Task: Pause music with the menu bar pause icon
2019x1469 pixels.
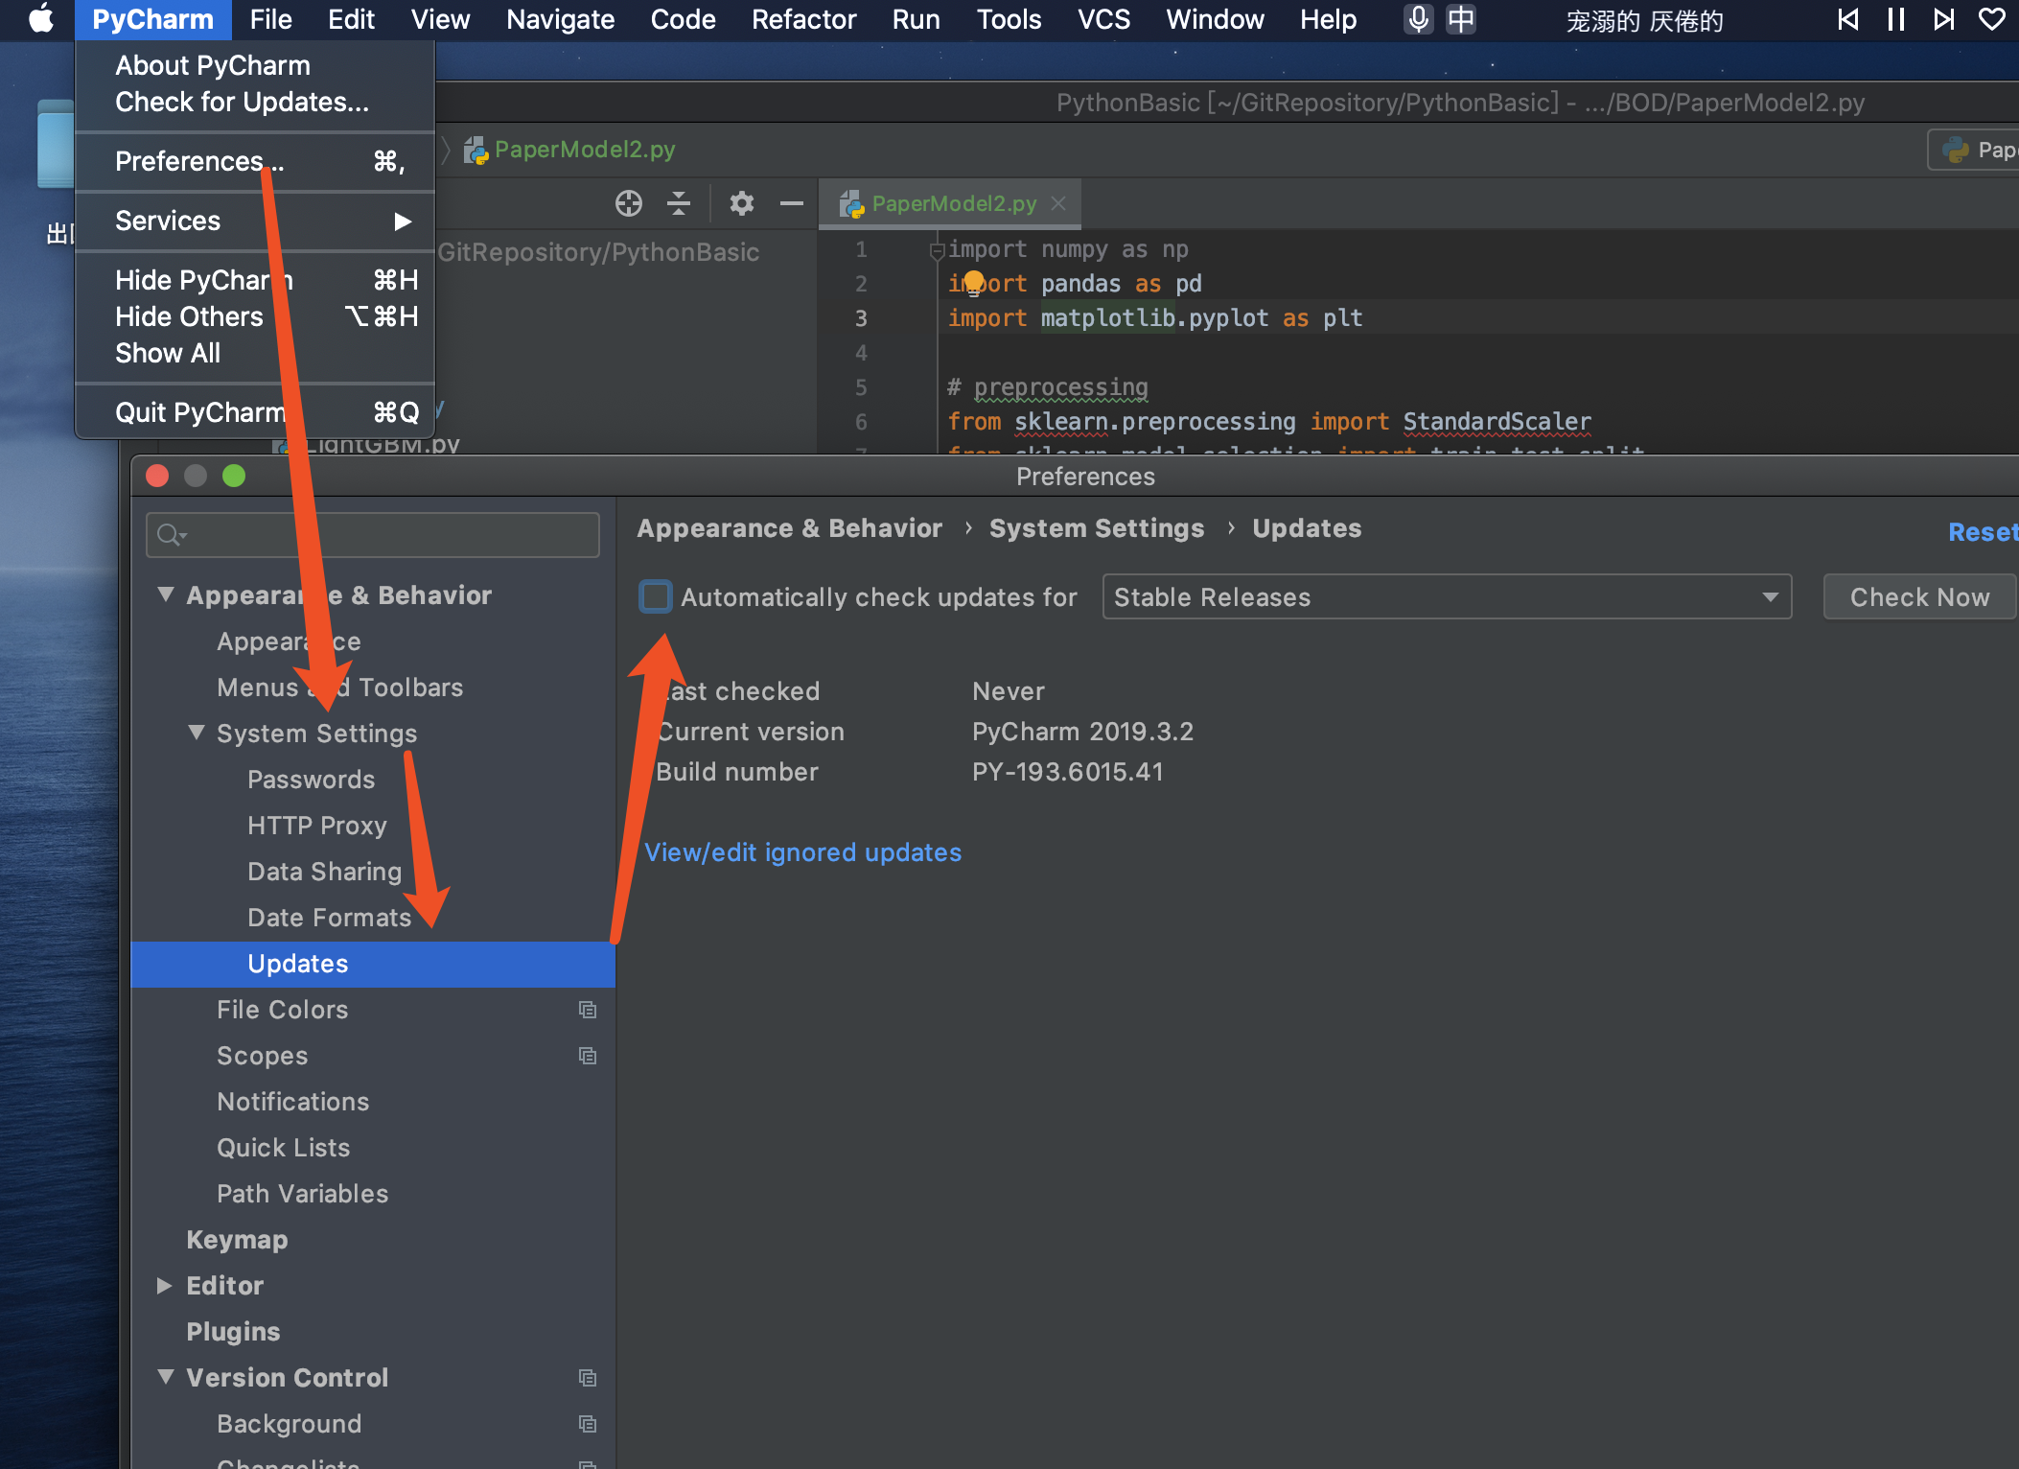Action: tap(1895, 19)
